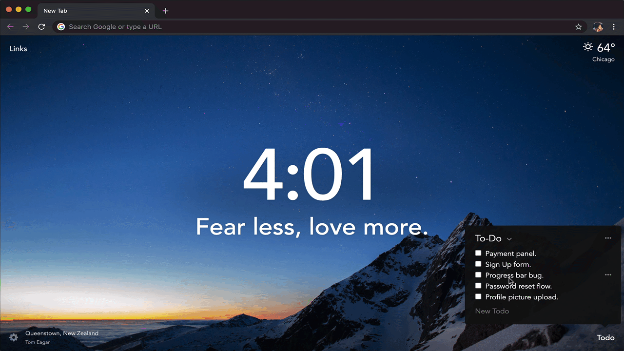This screenshot has width=624, height=351.
Task: Expand the To-Do list dropdown chevron
Action: pos(509,239)
